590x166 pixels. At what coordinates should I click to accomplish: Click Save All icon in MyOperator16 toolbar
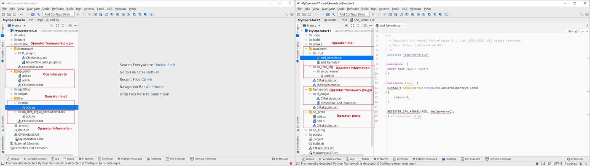click(9, 14)
